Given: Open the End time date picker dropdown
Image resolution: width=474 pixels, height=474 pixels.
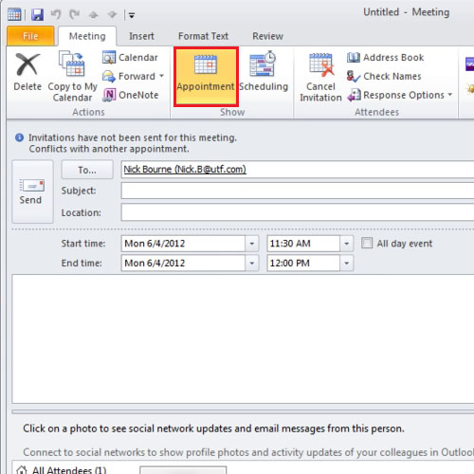Looking at the screenshot, I should click(x=252, y=264).
